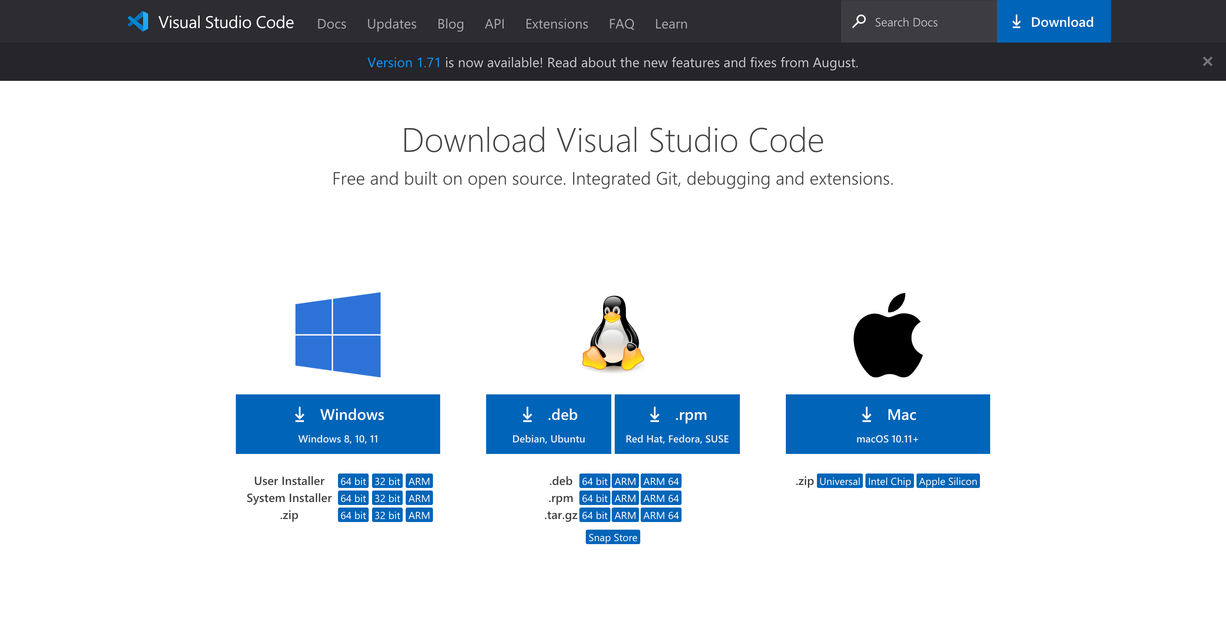
Task: Open the Learn nav item
Action: [x=670, y=23]
